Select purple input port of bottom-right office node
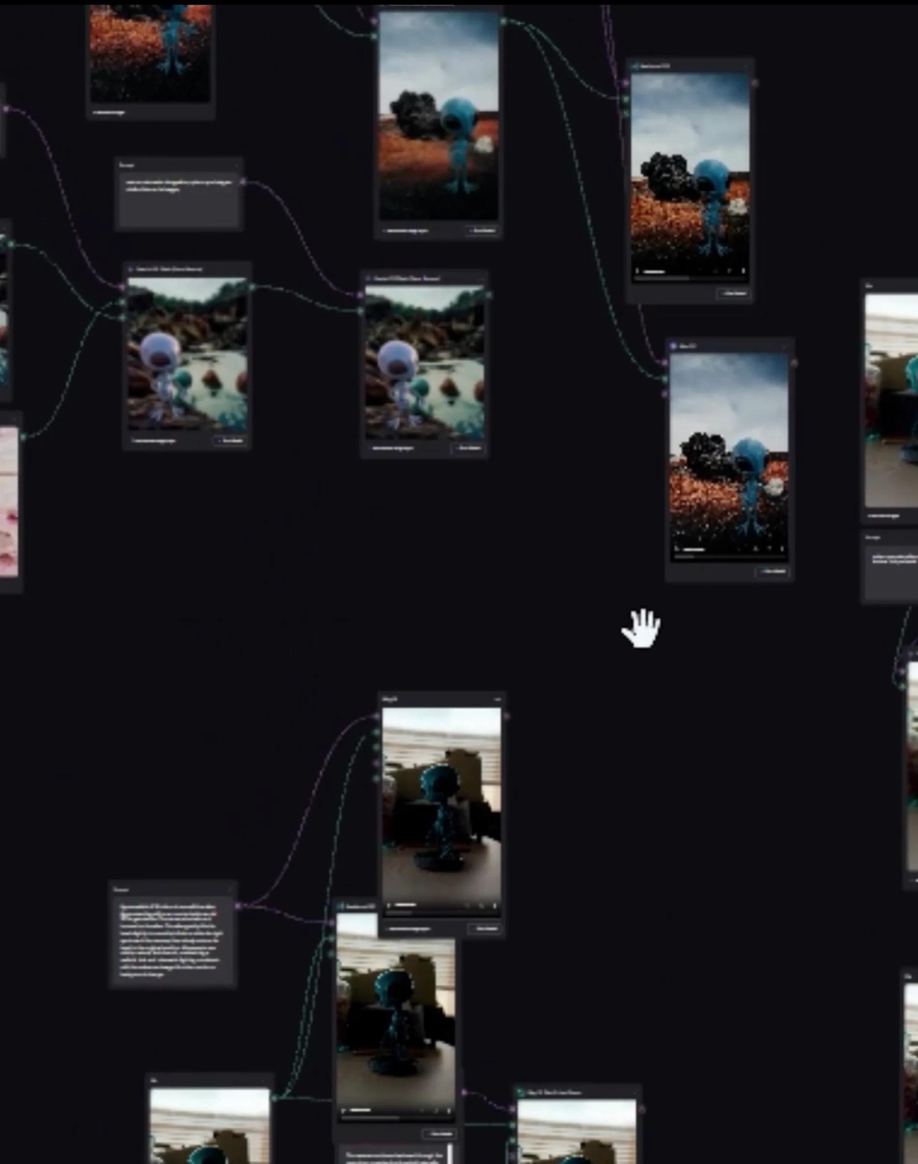The image size is (918, 1164). 513,1108
